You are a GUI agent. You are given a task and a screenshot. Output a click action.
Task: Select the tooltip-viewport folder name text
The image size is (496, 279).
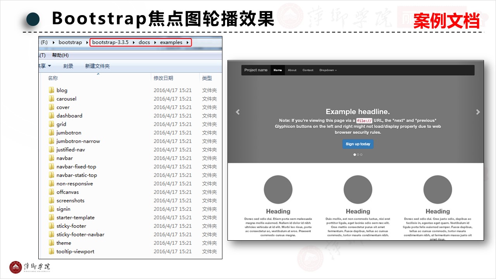tap(75, 252)
